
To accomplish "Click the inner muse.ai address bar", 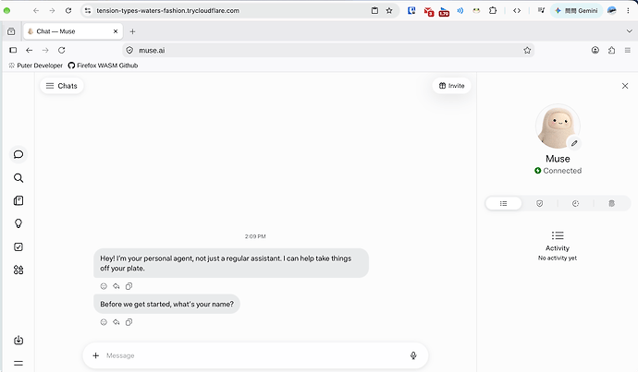I will coord(328,51).
